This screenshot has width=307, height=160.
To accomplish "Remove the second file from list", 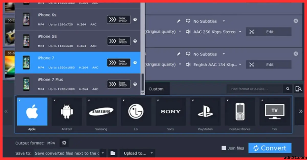I will click(296, 54).
